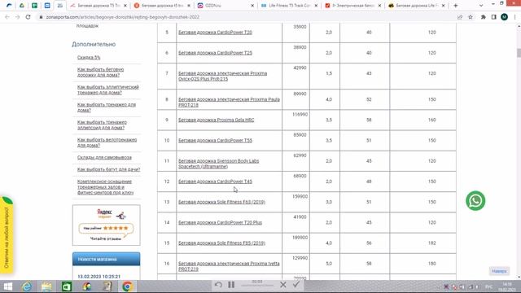This screenshot has height=293, width=521.
Task: Click the Yandex Market rating widget
Action: coord(107,225)
